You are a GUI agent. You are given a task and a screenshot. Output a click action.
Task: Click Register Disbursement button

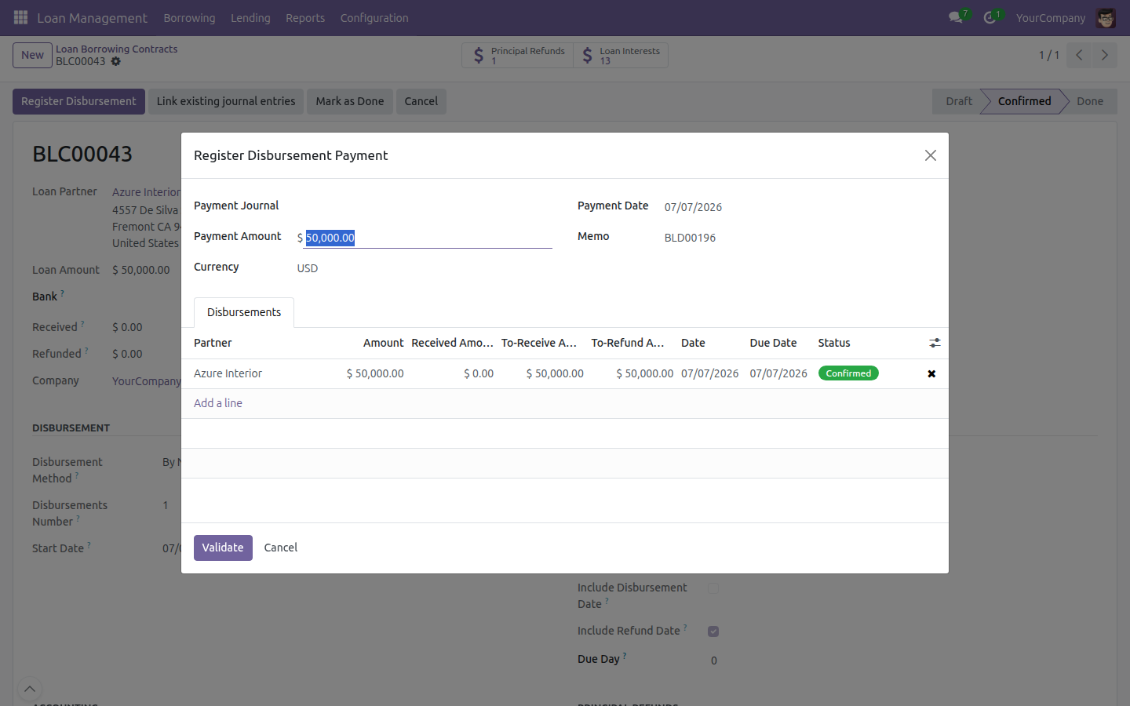click(x=78, y=101)
